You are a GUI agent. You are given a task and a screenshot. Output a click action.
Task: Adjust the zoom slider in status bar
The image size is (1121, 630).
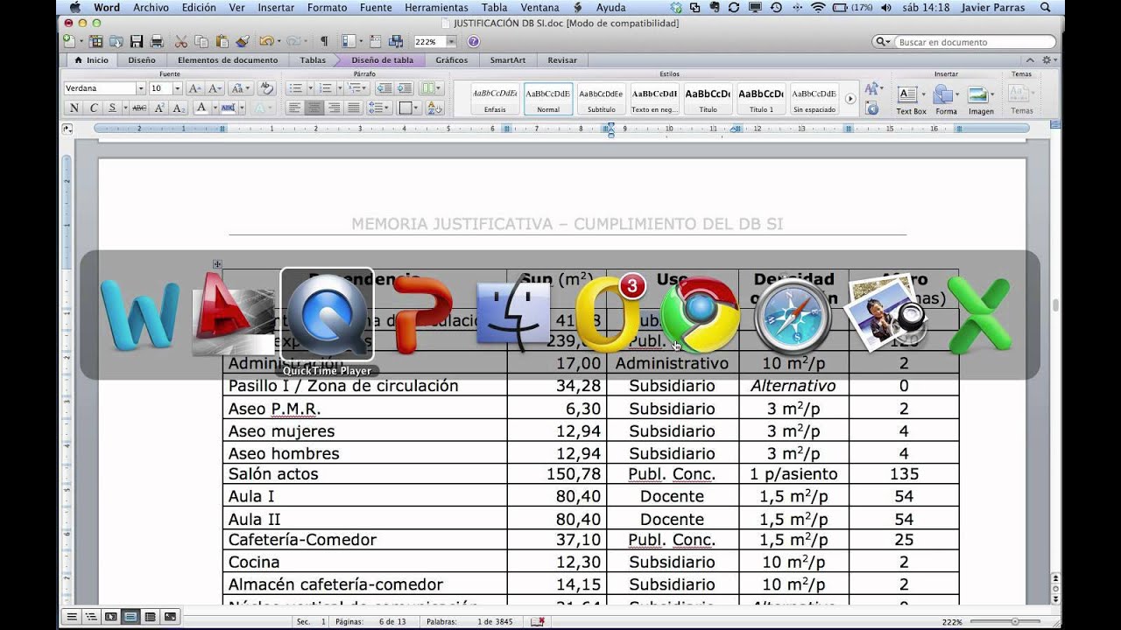pos(1014,621)
